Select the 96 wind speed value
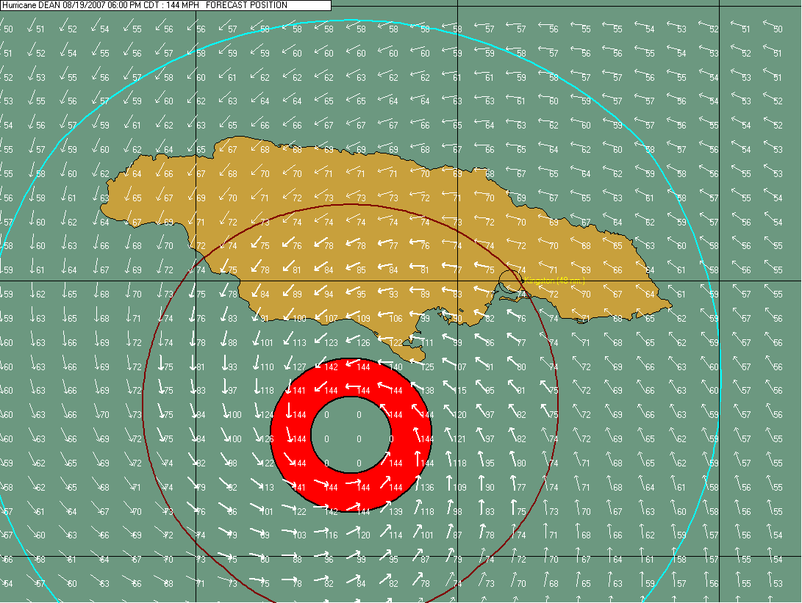802x603 pixels. click(329, 560)
